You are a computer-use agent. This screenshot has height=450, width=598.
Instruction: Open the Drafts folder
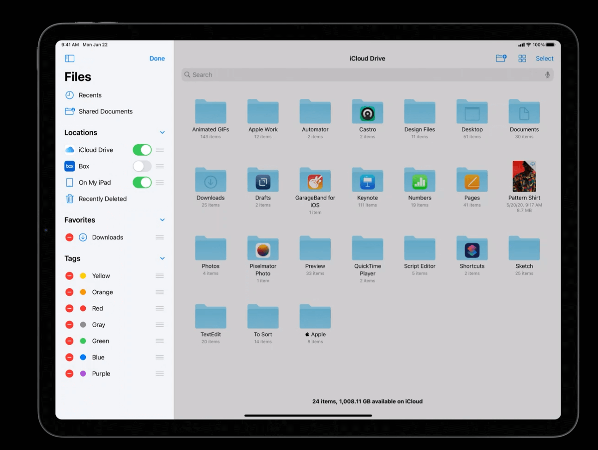(x=263, y=180)
